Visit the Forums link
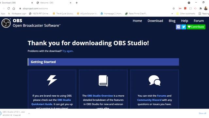Screen dimensions: 209x118 (x=162, y=96)
